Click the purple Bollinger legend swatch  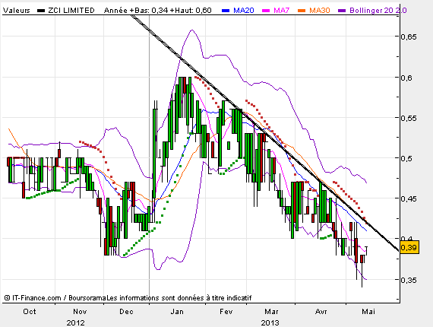coord(342,11)
